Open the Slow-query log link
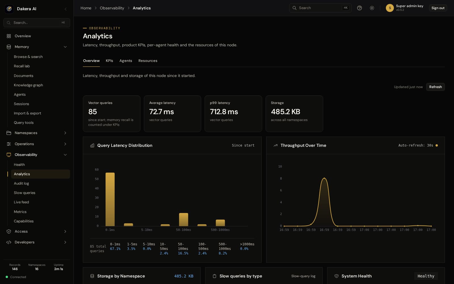Screen dimensions: 454x284 click(x=303, y=276)
